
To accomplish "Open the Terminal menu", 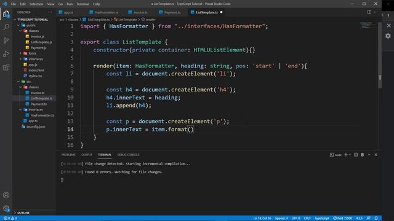I will click(82, 4).
